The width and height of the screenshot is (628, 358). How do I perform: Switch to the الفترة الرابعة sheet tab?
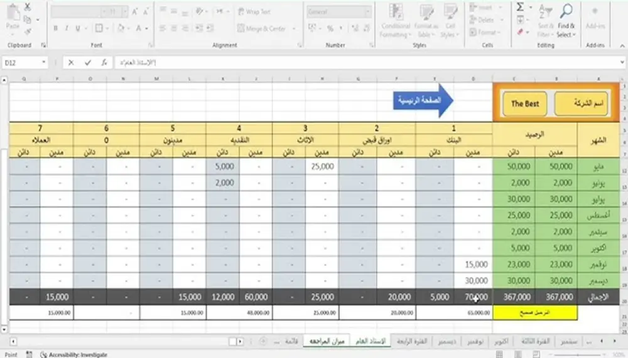click(412, 341)
